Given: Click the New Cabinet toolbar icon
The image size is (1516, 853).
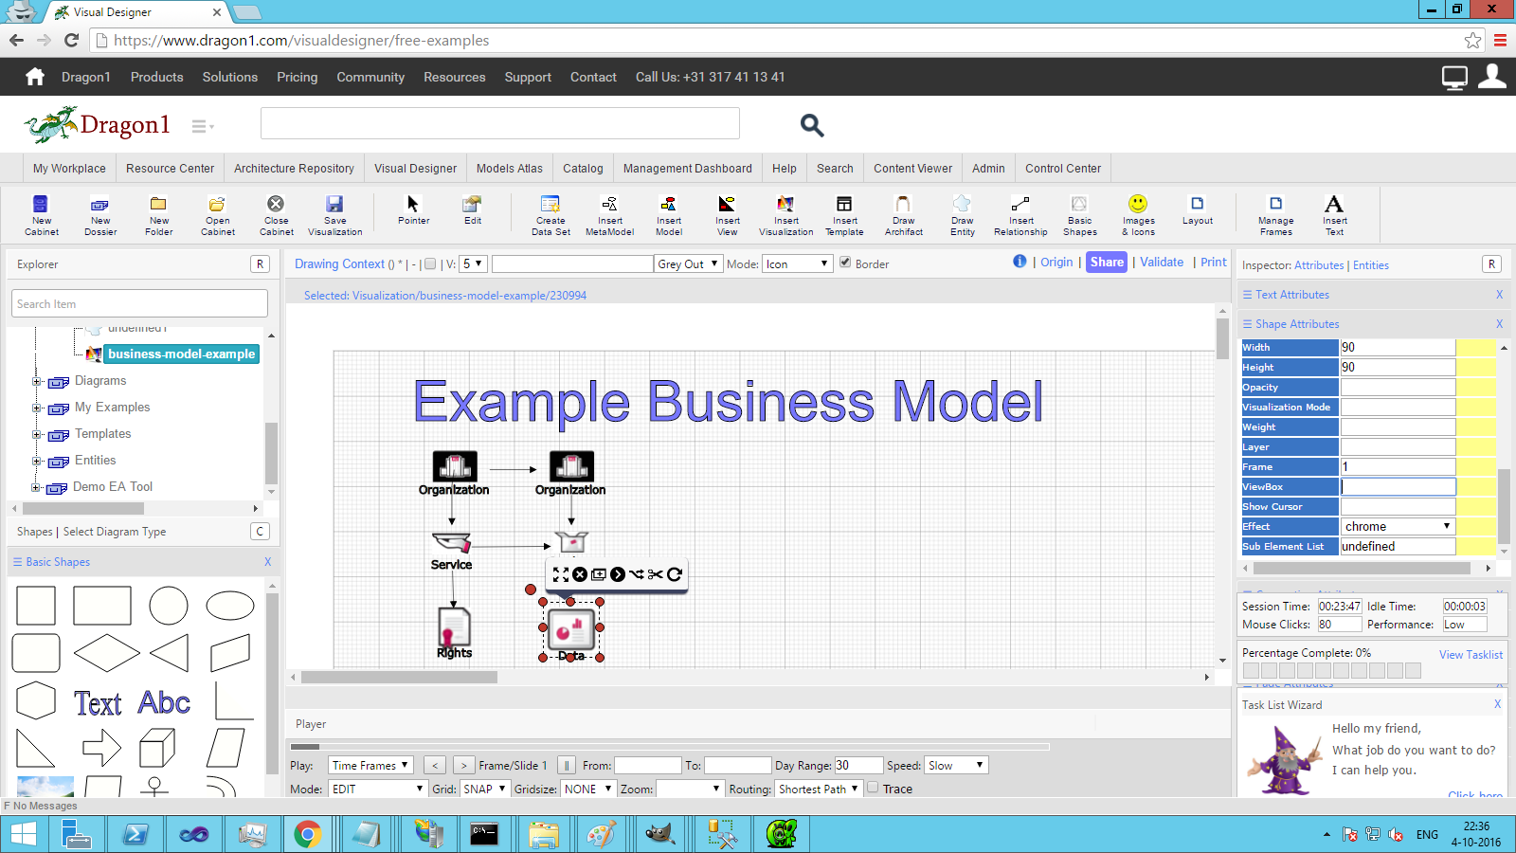Looking at the screenshot, I should click(x=41, y=205).
